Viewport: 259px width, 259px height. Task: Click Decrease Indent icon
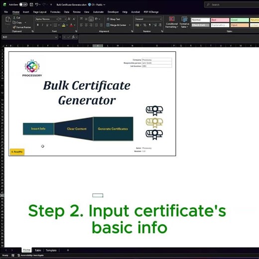(x=96, y=25)
